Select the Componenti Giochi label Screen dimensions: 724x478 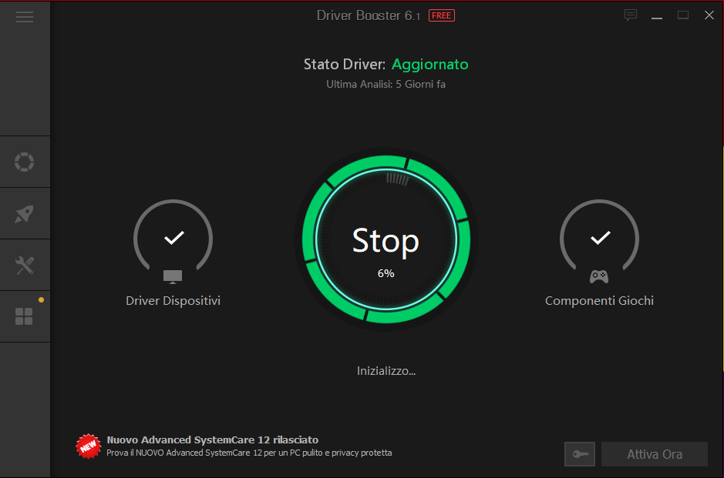(599, 300)
